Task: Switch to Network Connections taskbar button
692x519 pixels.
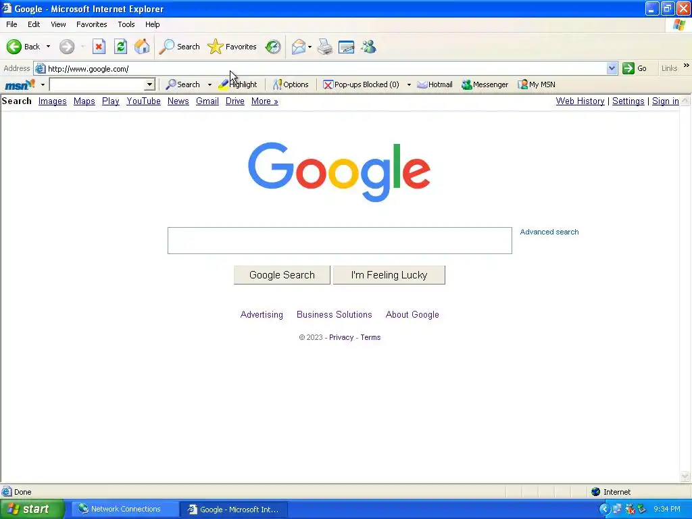Action: pos(125,510)
